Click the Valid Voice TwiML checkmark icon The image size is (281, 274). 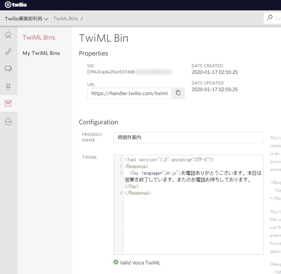[x=116, y=262]
